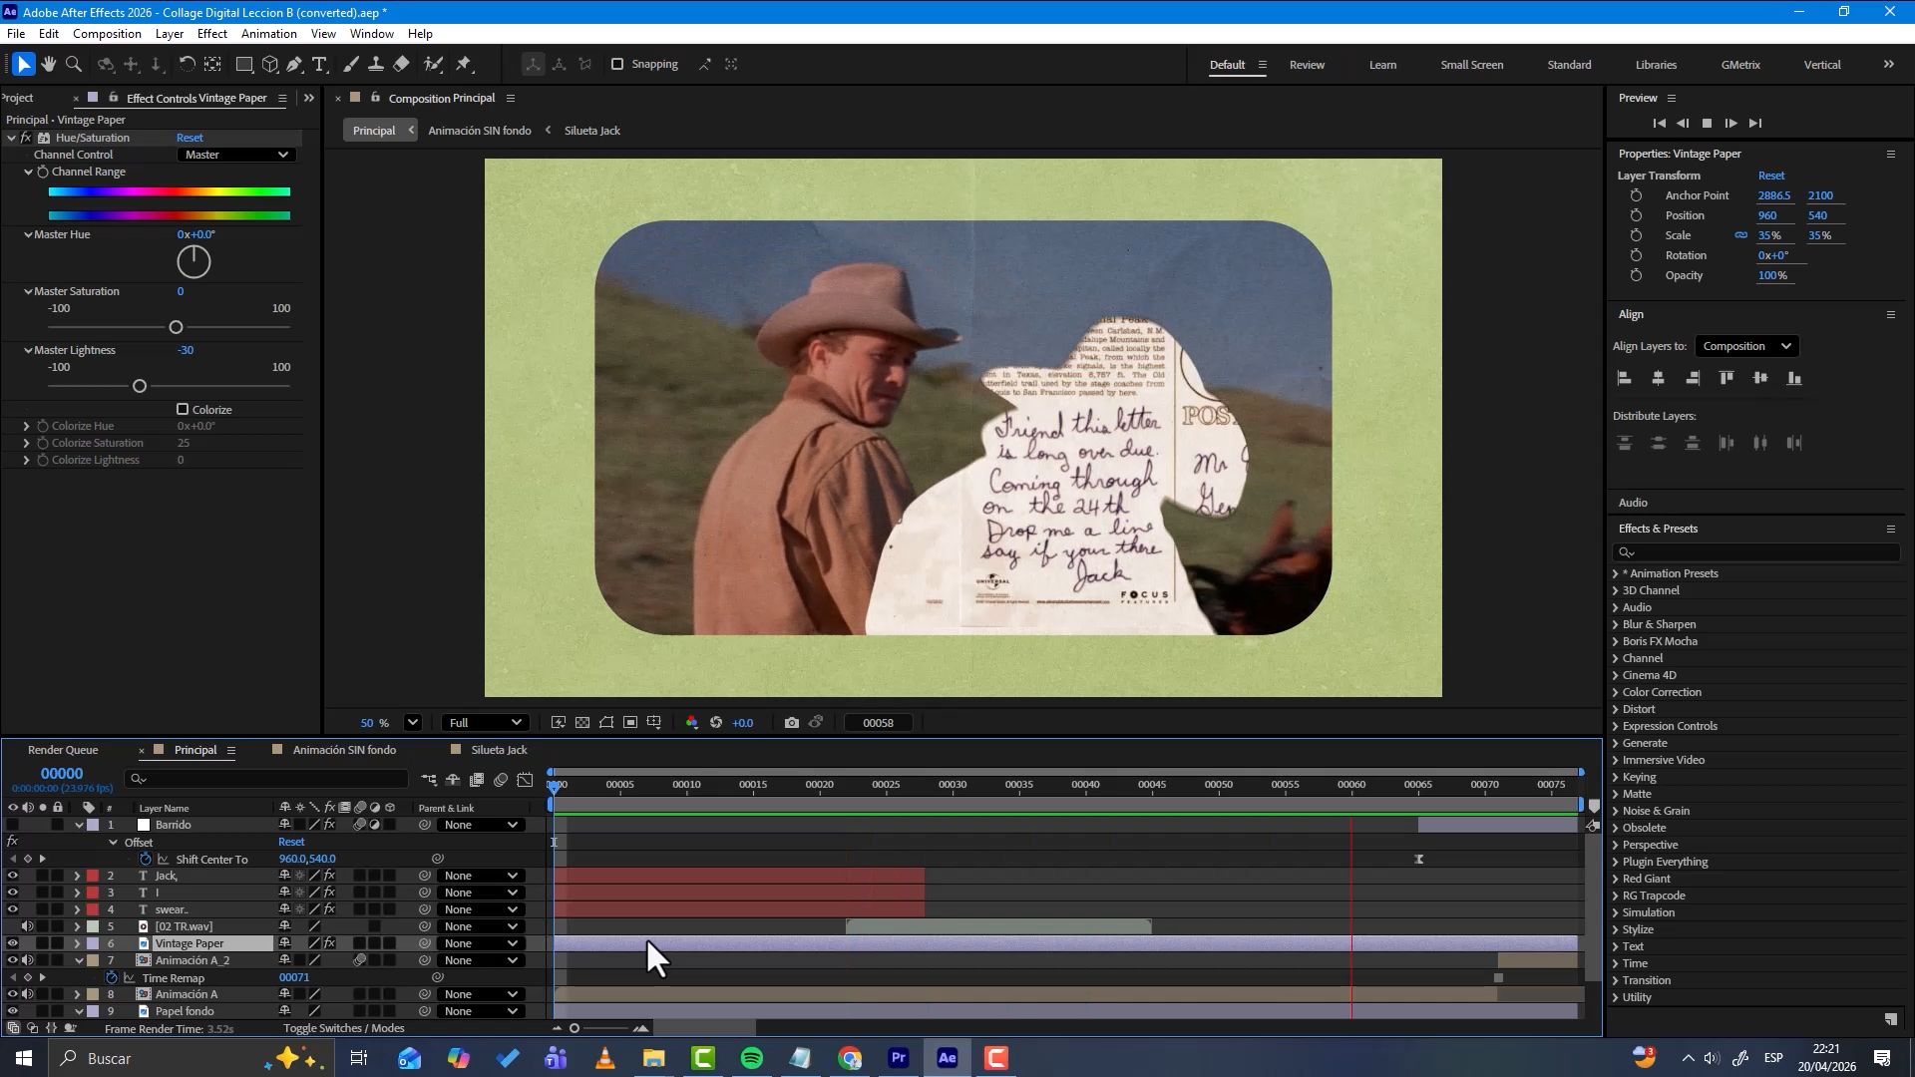1915x1077 pixels.
Task: Open Parent dropdown for Barrido layer
Action: tap(481, 825)
